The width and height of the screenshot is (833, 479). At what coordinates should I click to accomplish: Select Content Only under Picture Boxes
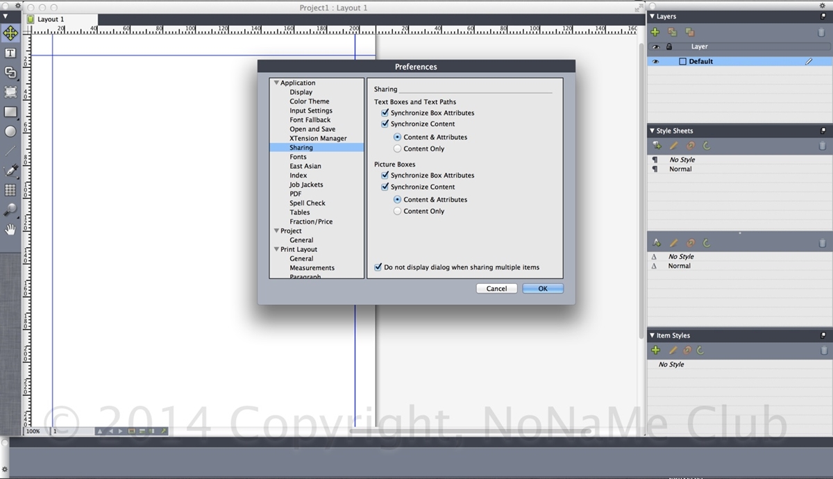[x=398, y=211]
